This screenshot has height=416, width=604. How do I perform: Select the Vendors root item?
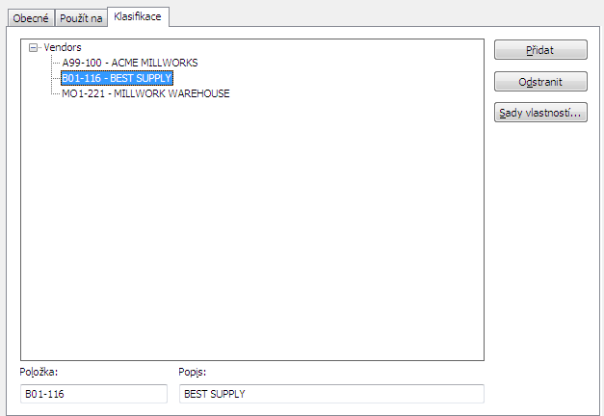63,47
